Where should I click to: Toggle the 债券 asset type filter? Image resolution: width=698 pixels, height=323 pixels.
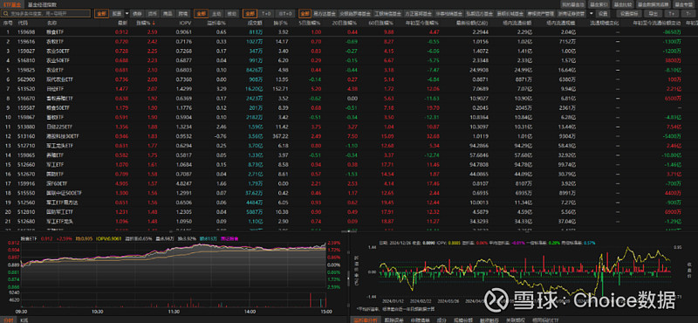(138, 13)
